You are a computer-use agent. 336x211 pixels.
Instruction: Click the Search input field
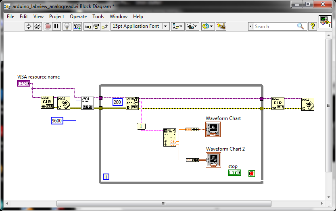(275, 27)
